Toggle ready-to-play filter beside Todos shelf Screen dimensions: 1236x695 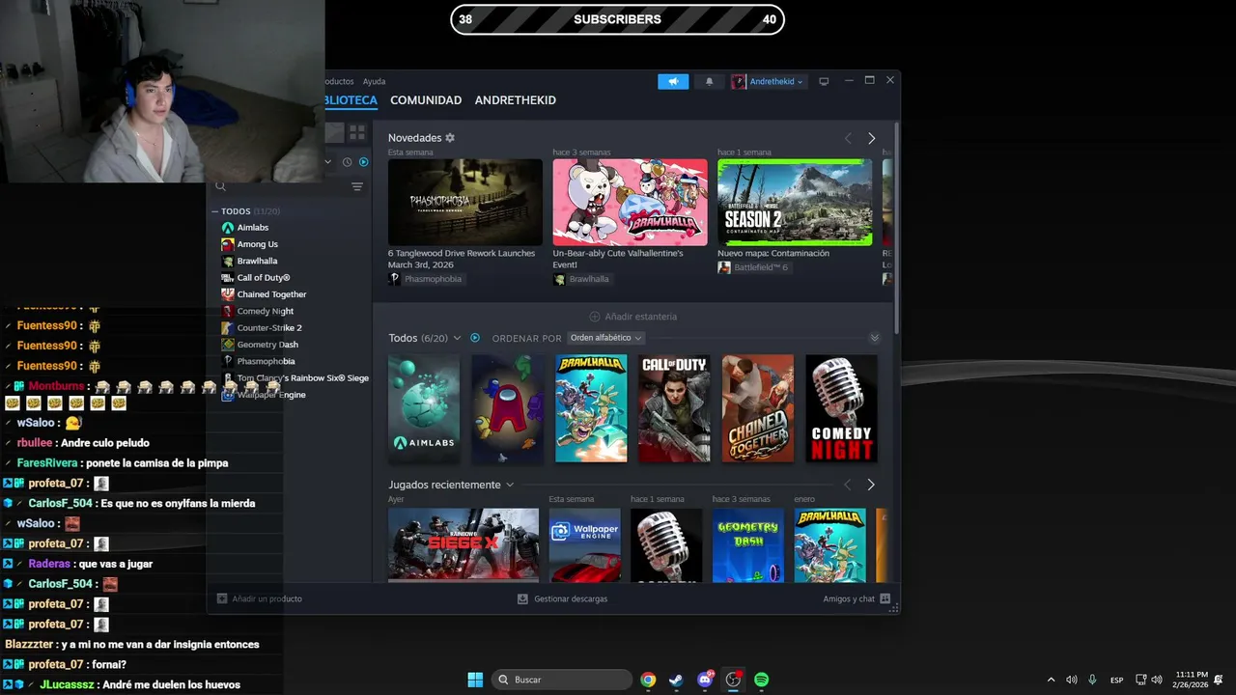click(x=475, y=338)
